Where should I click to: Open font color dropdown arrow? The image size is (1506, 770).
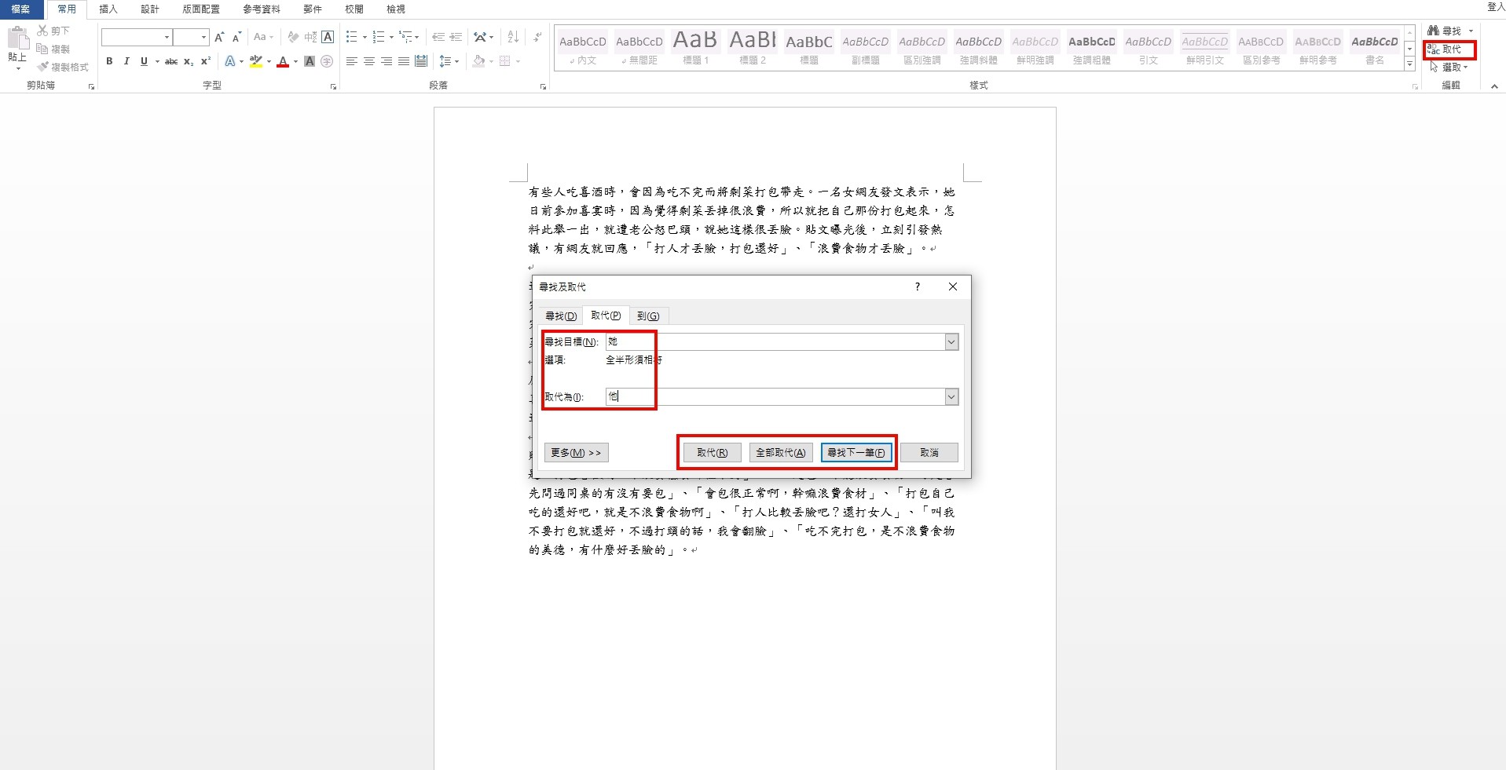coord(295,61)
